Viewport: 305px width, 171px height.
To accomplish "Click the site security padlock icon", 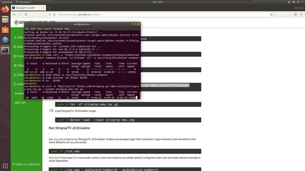I will click(x=54, y=15).
